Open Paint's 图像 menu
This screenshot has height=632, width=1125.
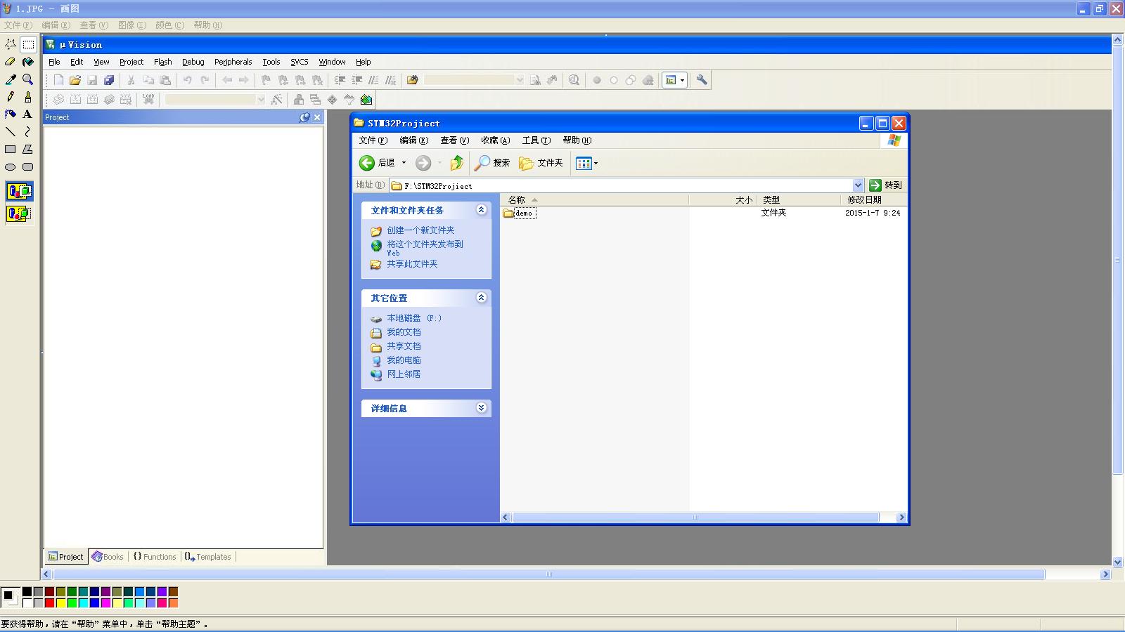(132, 25)
